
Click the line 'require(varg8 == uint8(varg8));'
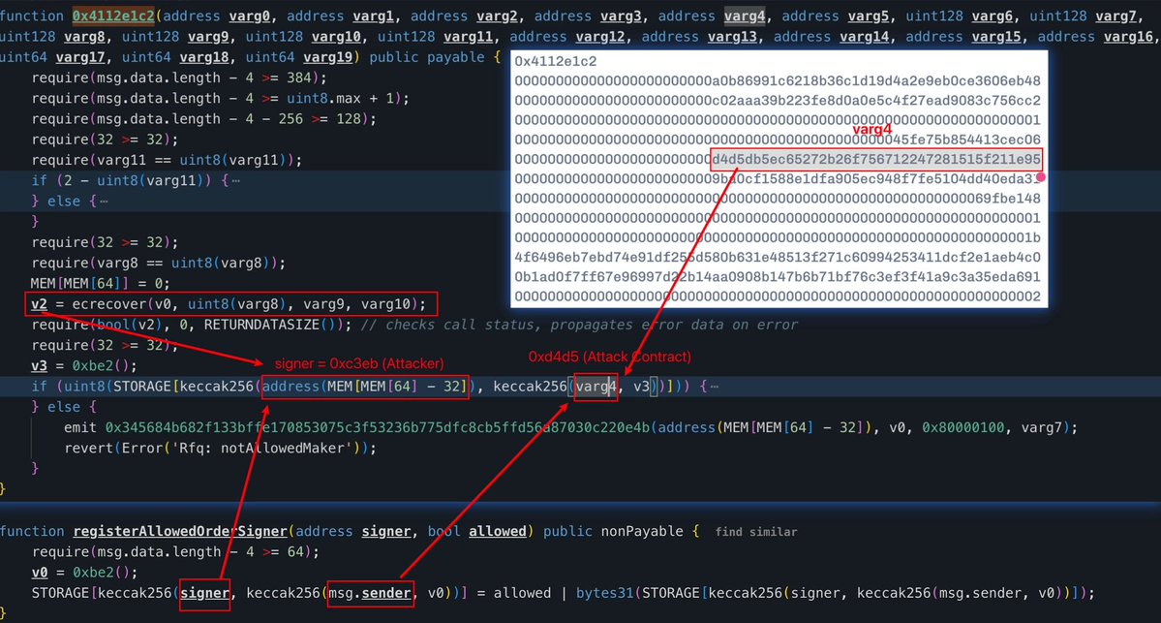click(158, 263)
